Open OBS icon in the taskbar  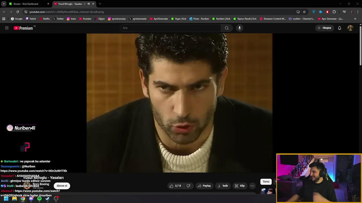[56, 198]
